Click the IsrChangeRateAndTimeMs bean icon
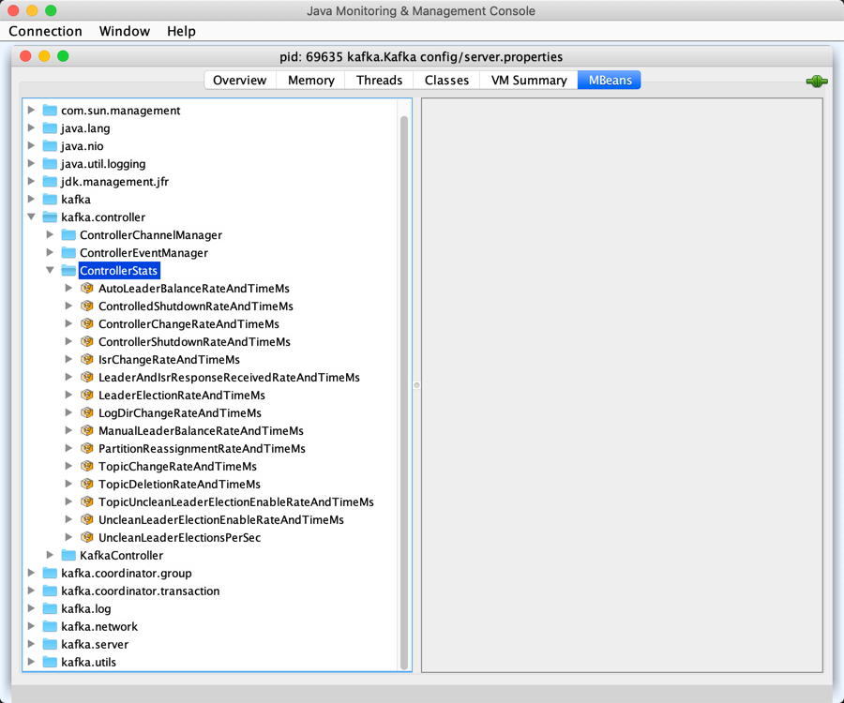This screenshot has height=703, width=844. [x=87, y=360]
